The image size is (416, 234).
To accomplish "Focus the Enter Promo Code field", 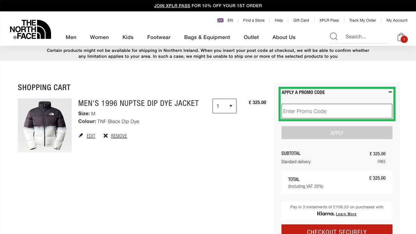I will (337, 111).
